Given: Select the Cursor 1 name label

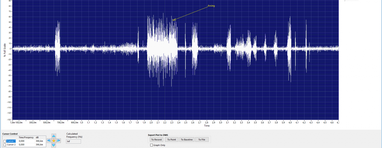Looking at the screenshot, I should [x=11, y=141].
